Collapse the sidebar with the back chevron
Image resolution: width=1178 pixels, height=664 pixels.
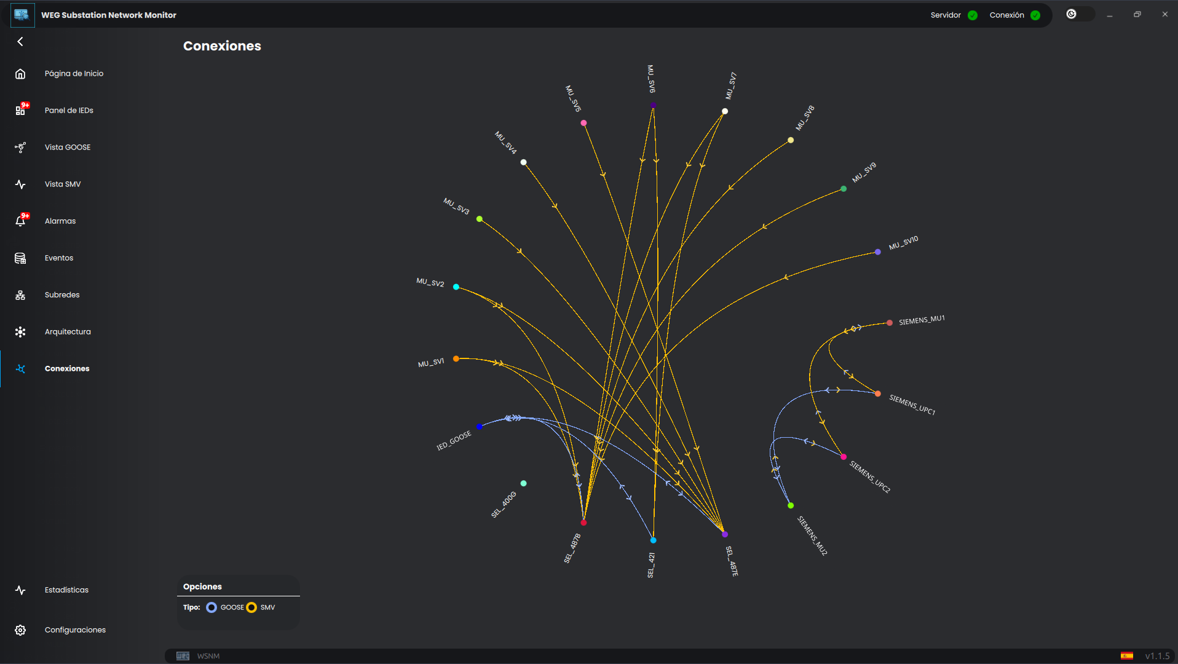pyautogui.click(x=20, y=42)
